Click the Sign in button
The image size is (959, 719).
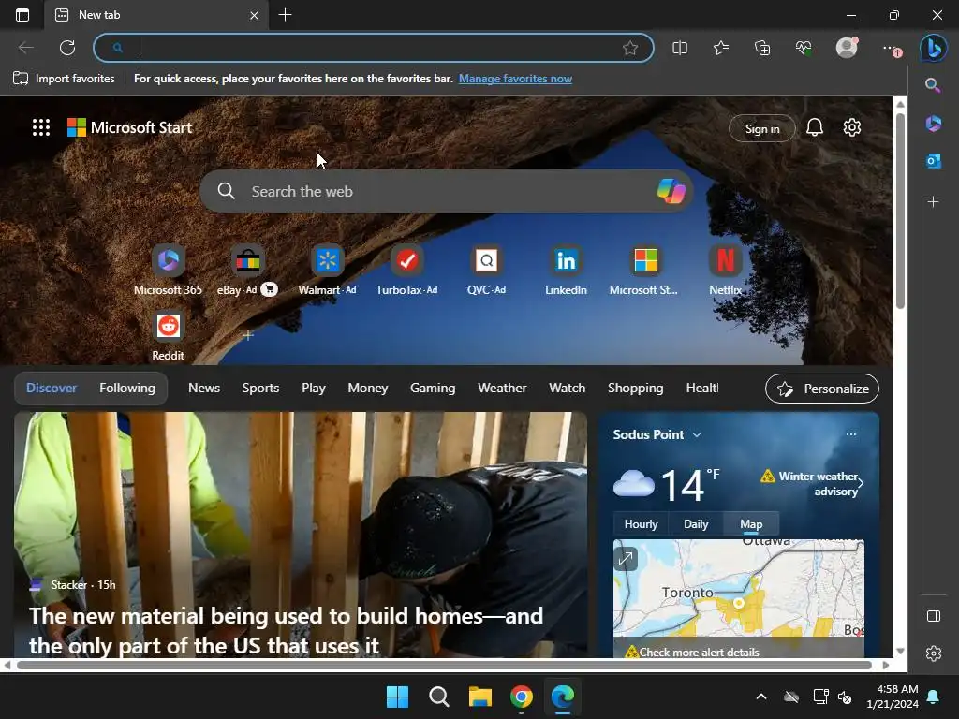pyautogui.click(x=762, y=128)
